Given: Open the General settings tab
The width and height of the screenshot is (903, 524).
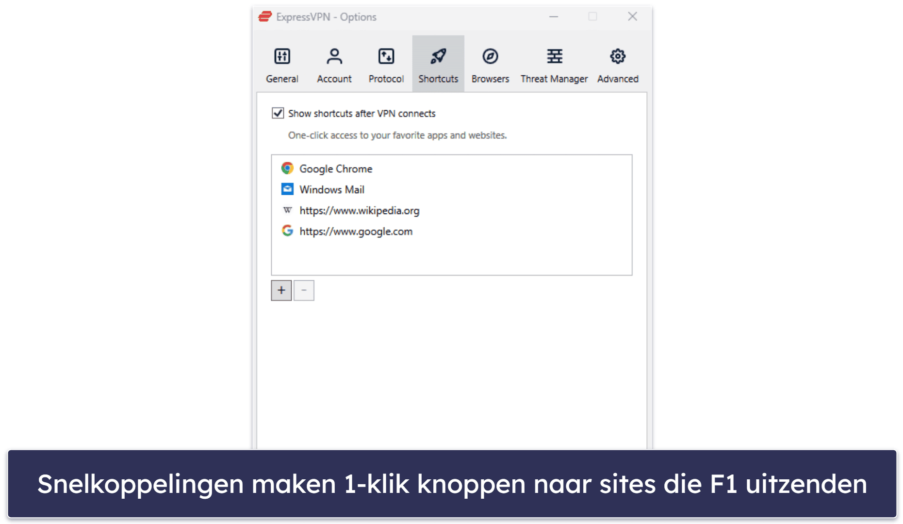Looking at the screenshot, I should point(282,65).
